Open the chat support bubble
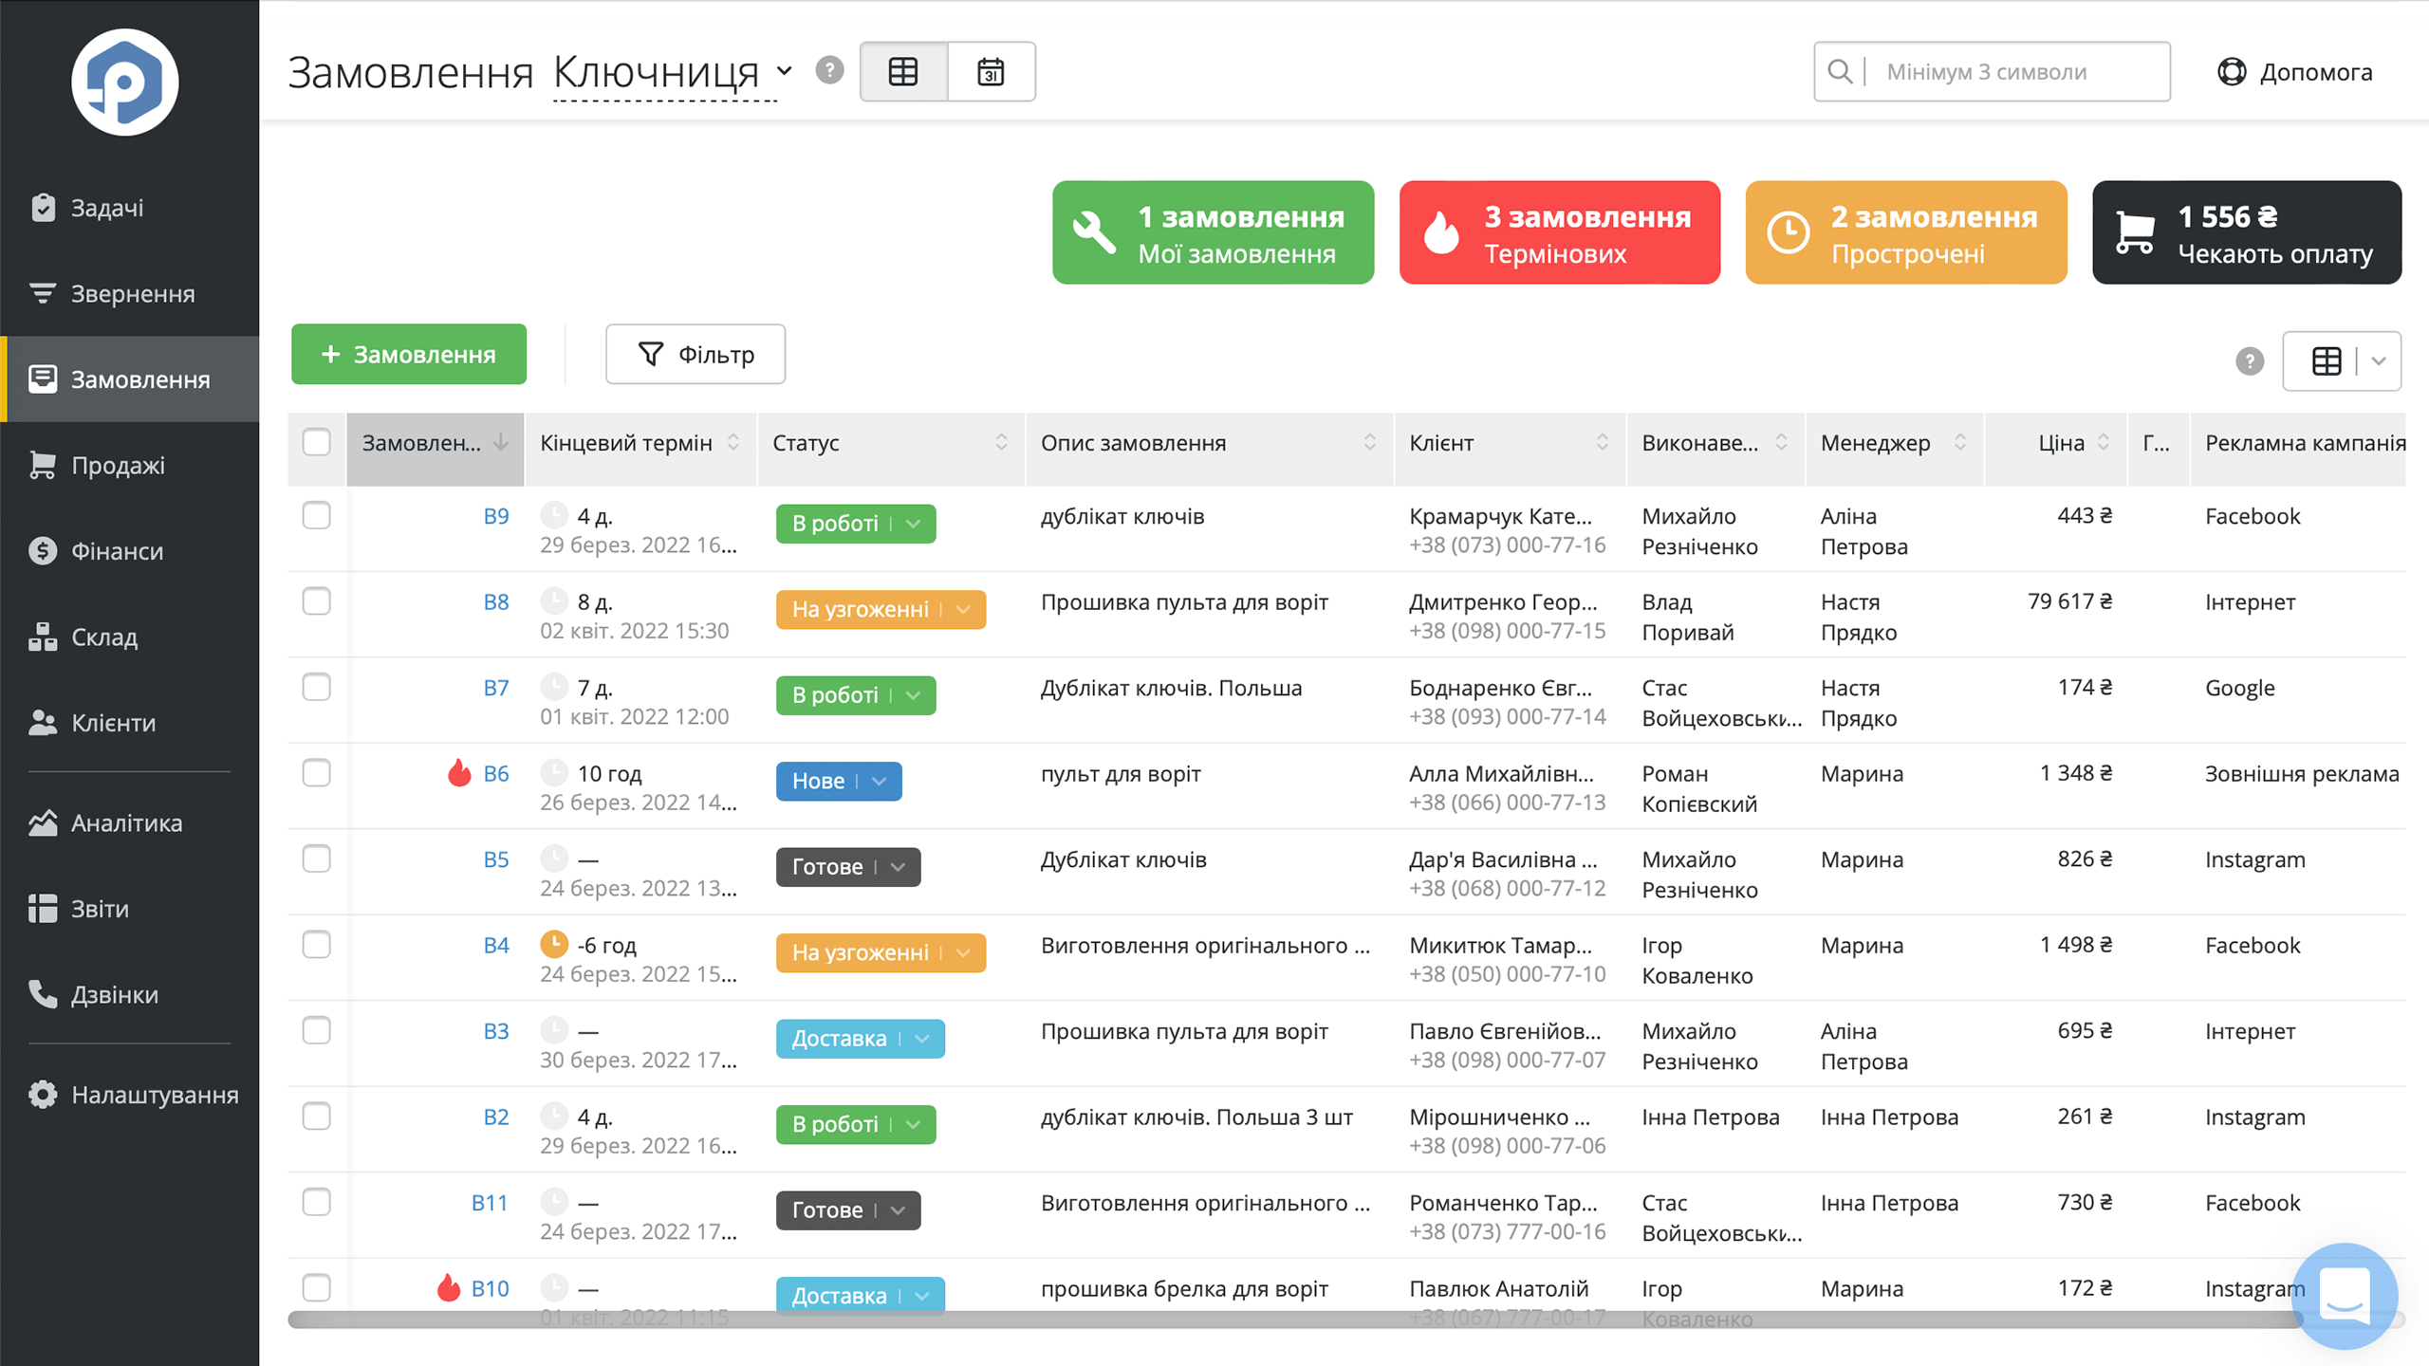 (2345, 1296)
